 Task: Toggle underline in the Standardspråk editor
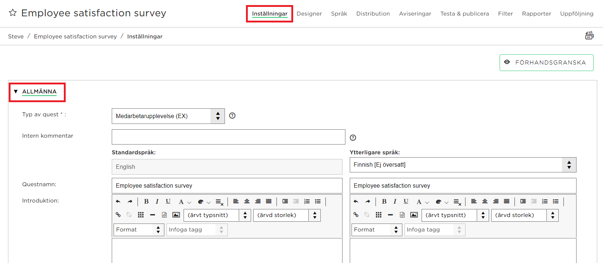pyautogui.click(x=168, y=201)
